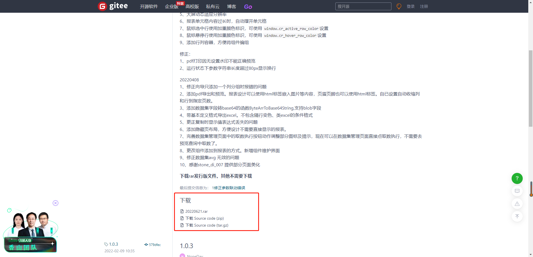Focus the 搜开源 search field

pos(363,6)
